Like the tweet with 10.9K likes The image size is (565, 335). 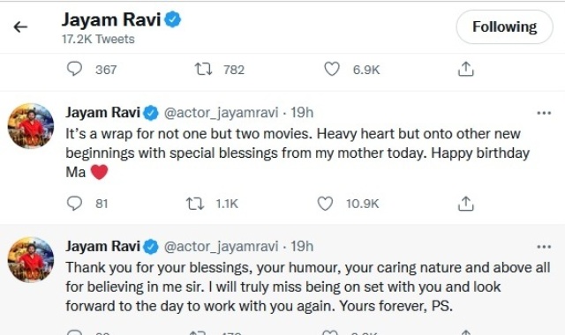click(325, 204)
